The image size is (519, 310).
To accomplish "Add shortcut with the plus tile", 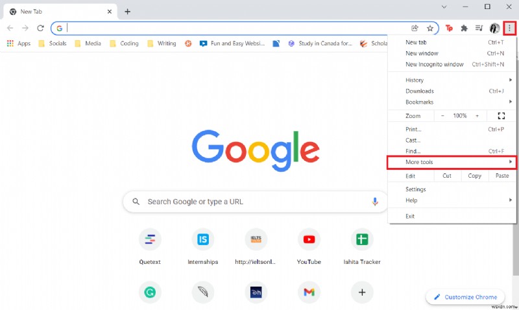I will [362, 292].
